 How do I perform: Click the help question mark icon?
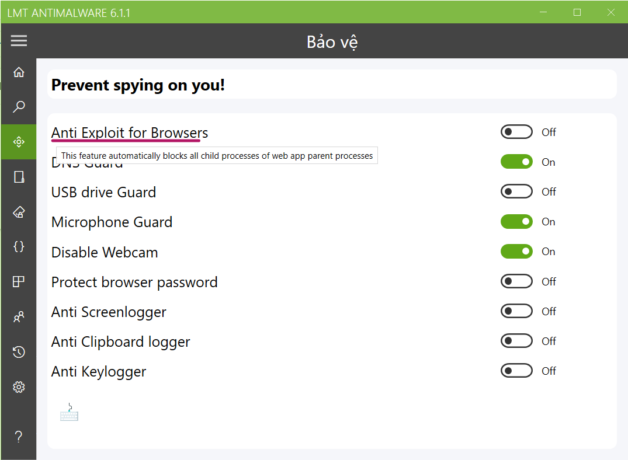19,436
